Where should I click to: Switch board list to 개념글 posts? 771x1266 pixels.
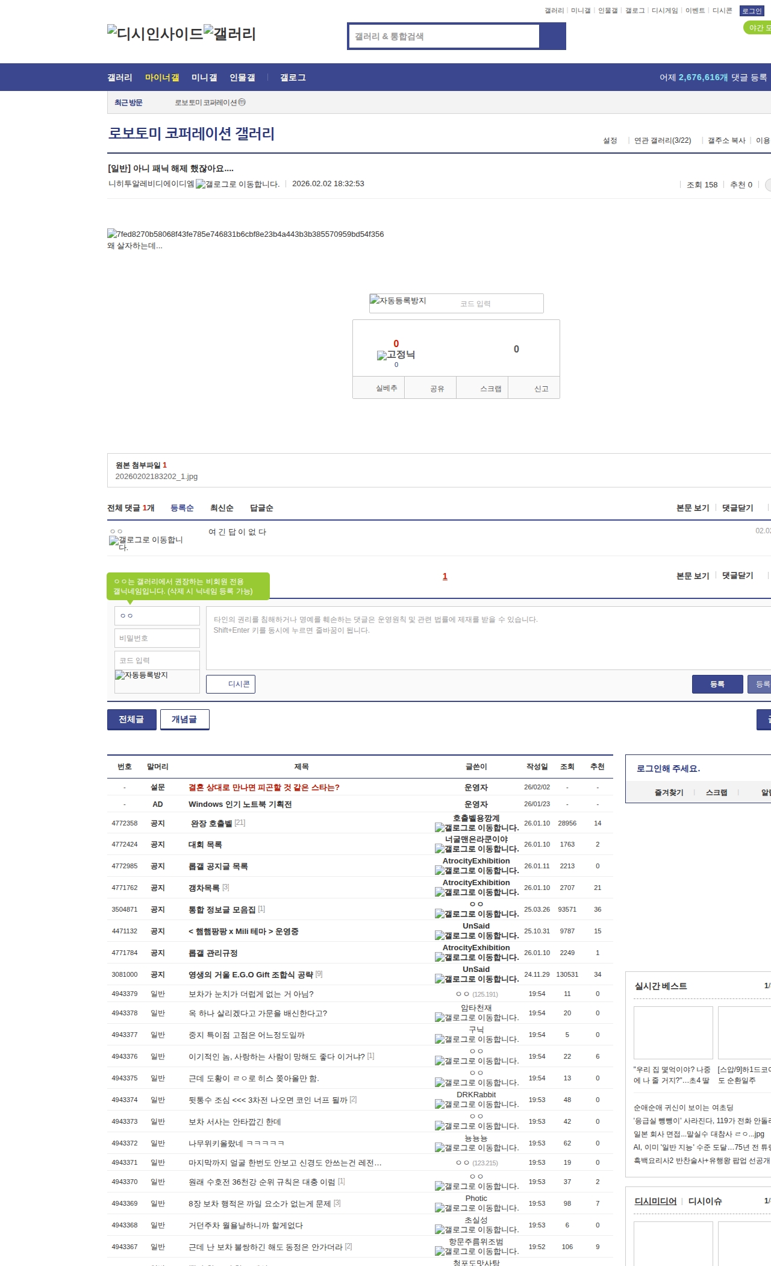[x=184, y=719]
